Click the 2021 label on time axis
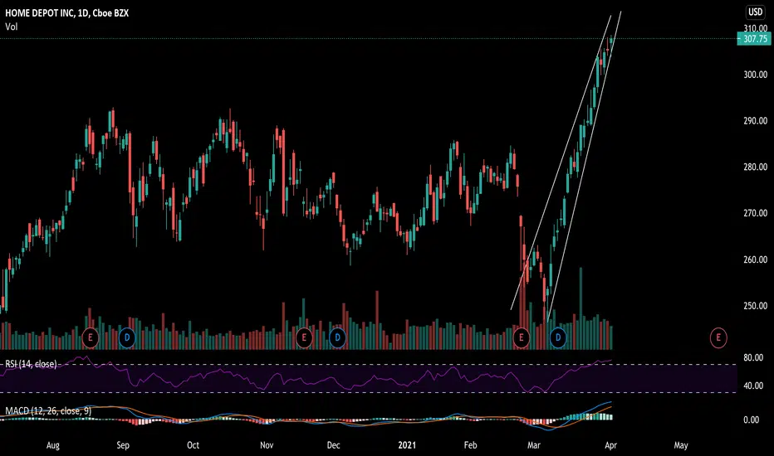The image size is (774, 456). [x=407, y=445]
